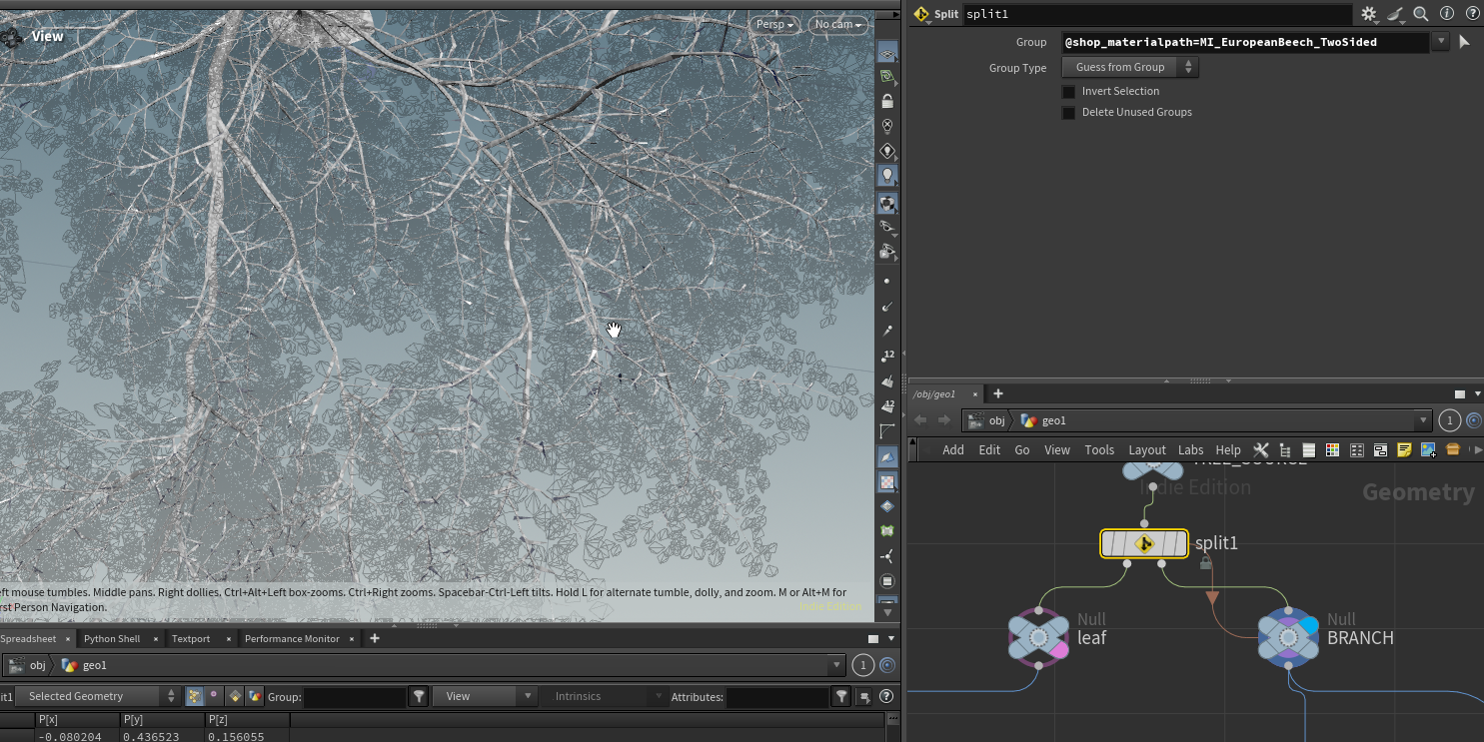Select the split1 node
Viewport: 1484px width, 742px height.
1144,543
